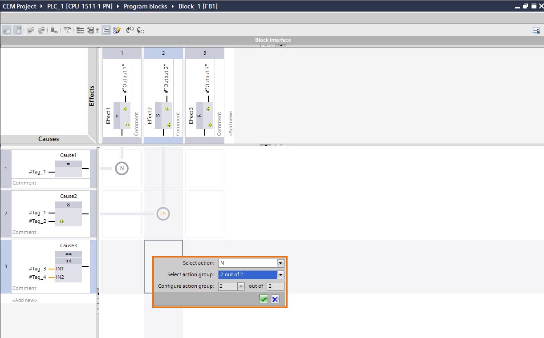544x338 pixels.
Task: Turn on monitoring with the glasses icon
Action: tap(67, 30)
